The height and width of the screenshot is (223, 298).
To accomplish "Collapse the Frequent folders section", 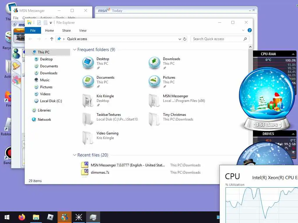I will click(74, 50).
